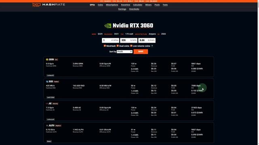The height and width of the screenshot is (145, 259).
Task: Open the Knowhow menu item
Action: [125, 5]
